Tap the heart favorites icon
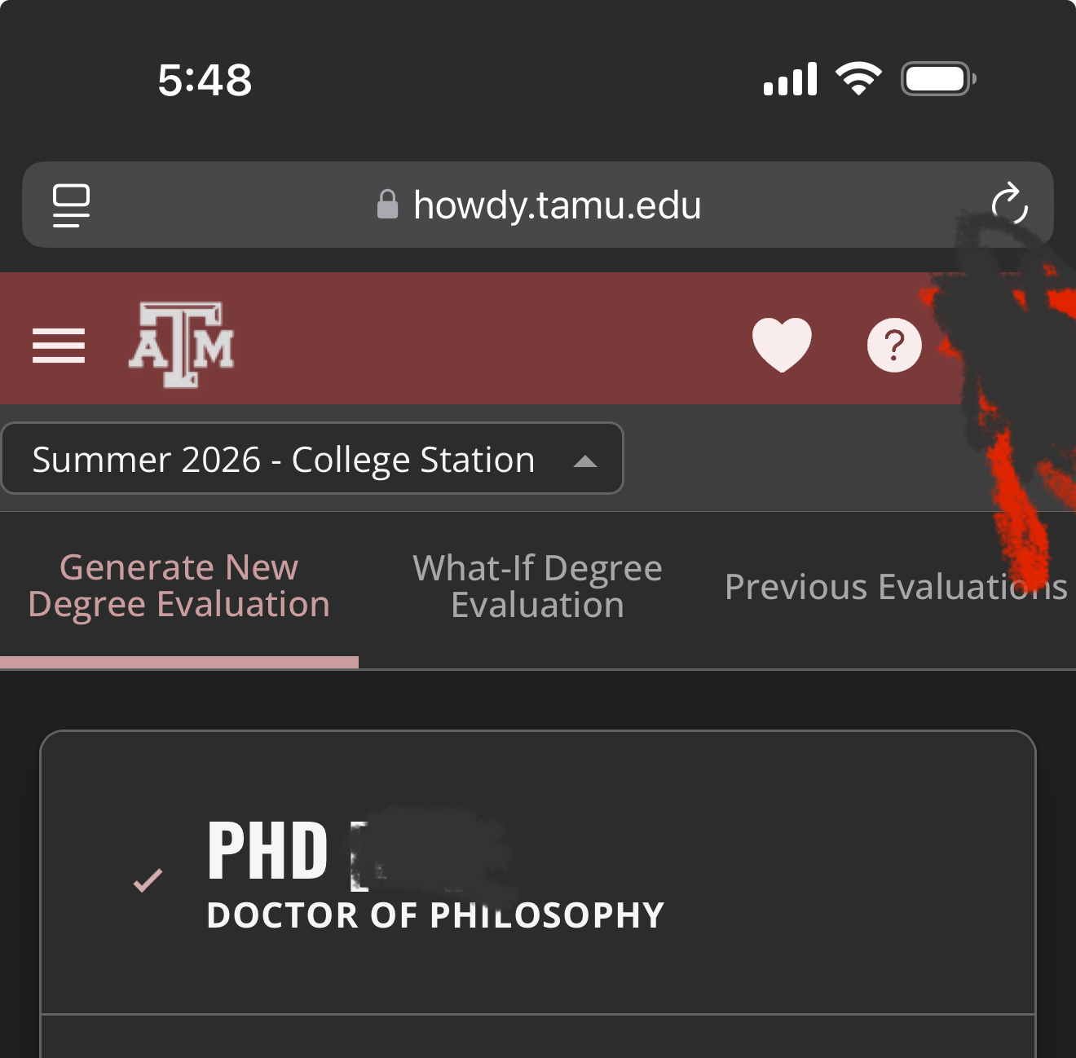This screenshot has width=1076, height=1058. [782, 345]
